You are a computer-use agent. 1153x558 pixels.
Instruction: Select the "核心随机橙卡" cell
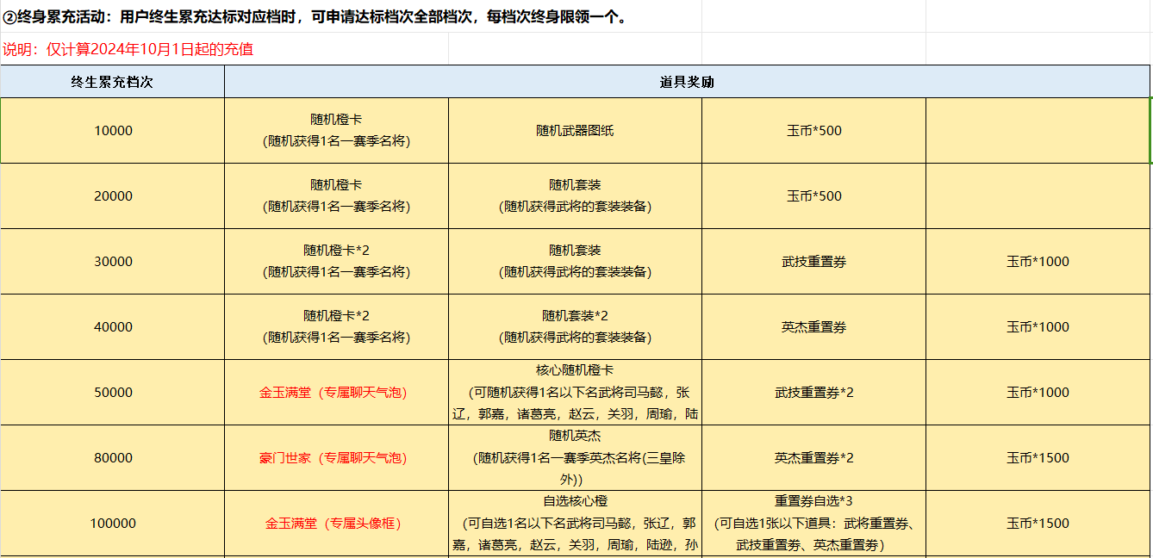[575, 393]
